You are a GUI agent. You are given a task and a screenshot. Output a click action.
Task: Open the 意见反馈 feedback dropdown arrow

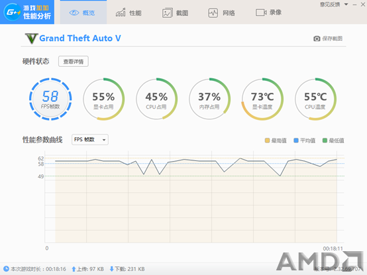(346, 5)
